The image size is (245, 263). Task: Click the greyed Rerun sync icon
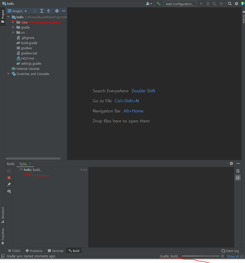click(x=9, y=171)
